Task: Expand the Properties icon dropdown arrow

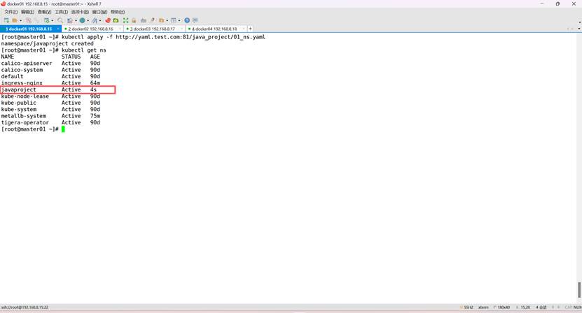Action: tap(53, 20)
